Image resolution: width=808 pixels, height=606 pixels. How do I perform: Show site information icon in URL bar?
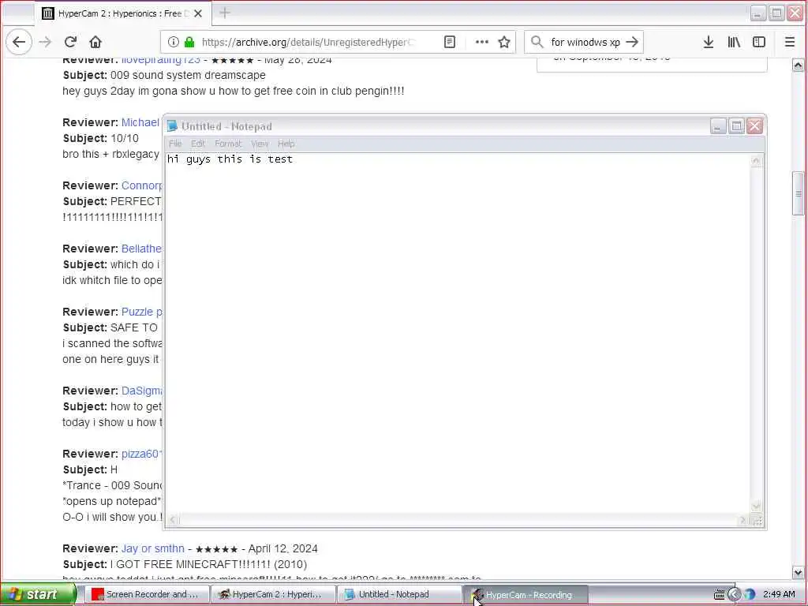[x=174, y=43]
